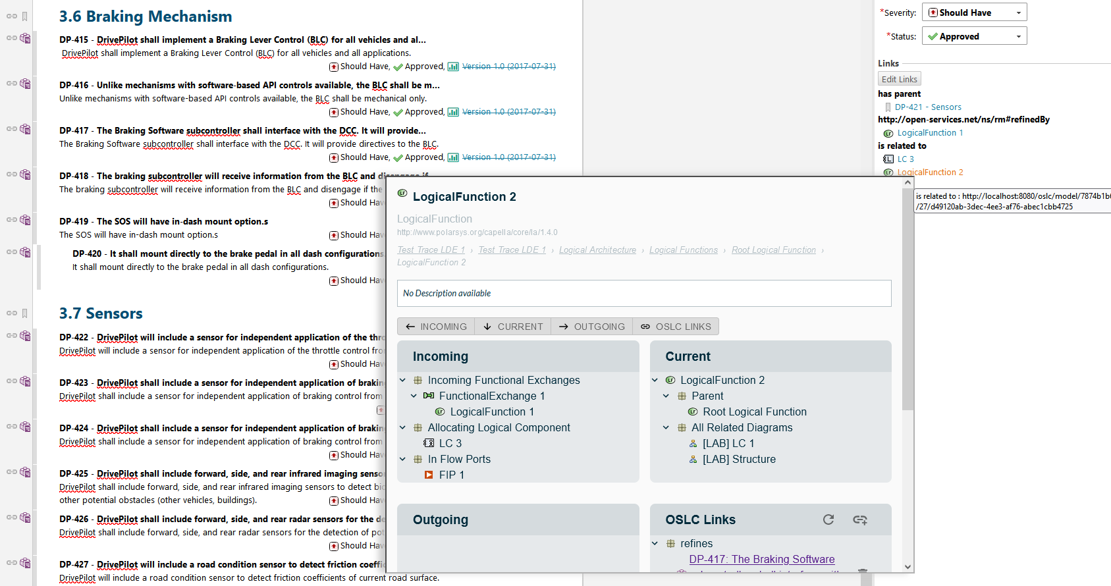Click the Approved checkmark icon under DP-416

tap(398, 112)
